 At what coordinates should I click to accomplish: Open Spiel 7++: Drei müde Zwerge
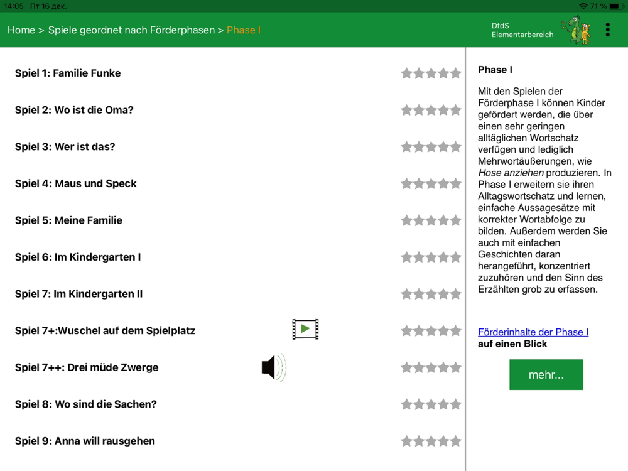[87, 367]
